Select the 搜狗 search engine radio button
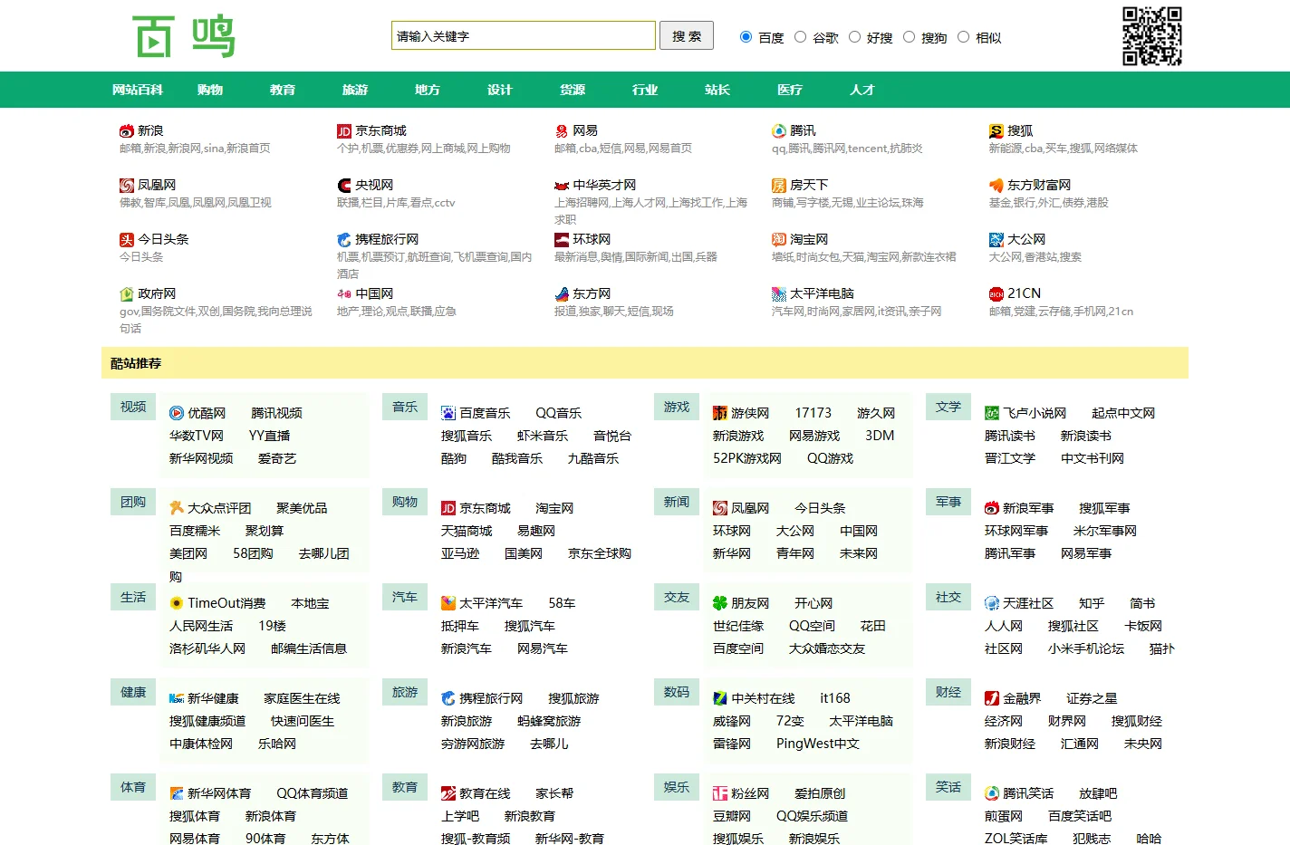The image size is (1290, 845). 909,37
